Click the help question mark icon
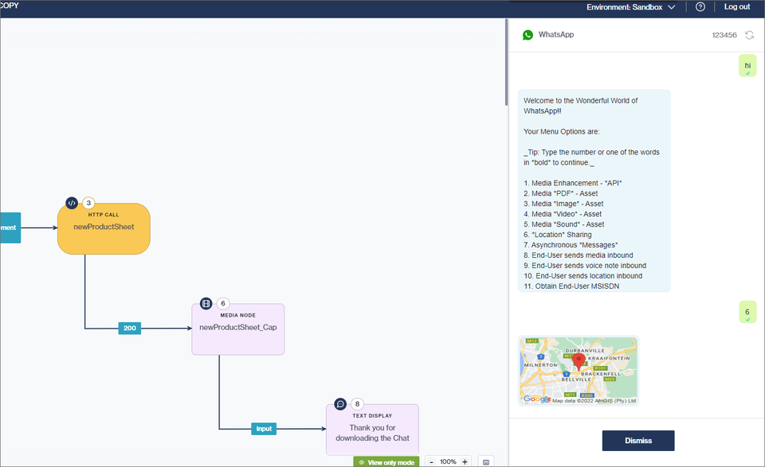This screenshot has width=765, height=467. pos(700,7)
